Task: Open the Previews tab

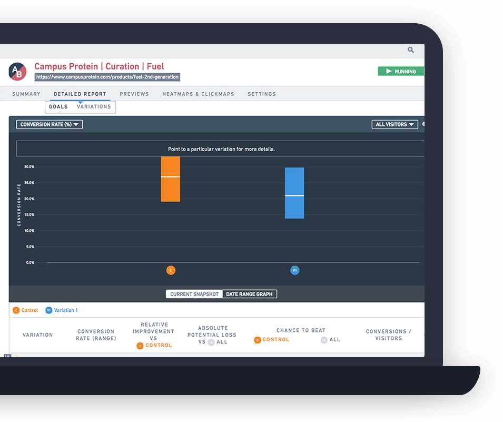Action: pyautogui.click(x=134, y=94)
